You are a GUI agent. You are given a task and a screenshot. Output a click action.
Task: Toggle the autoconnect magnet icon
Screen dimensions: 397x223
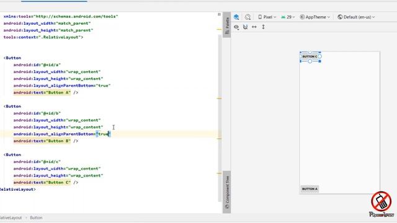tap(246, 27)
